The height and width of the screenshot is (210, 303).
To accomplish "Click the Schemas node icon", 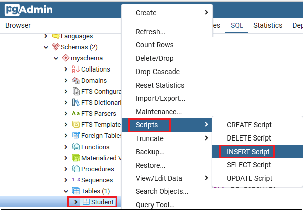I will pos(56,47).
